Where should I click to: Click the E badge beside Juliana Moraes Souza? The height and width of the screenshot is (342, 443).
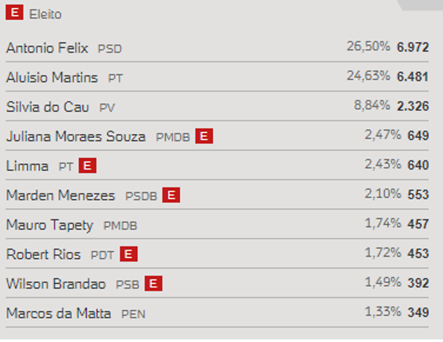204,136
